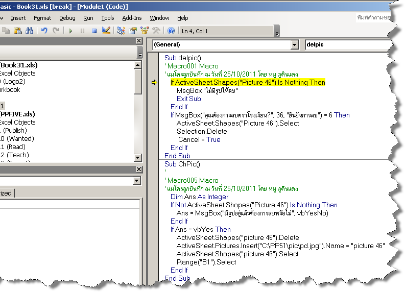Viewport: 405px width, 292px height.
Task: Click the project tree scroll-down arrow
Action: click(138, 157)
